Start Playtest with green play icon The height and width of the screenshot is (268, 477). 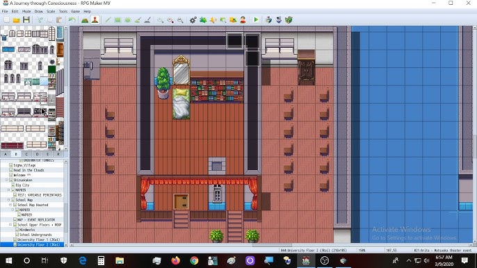pyautogui.click(x=256, y=19)
